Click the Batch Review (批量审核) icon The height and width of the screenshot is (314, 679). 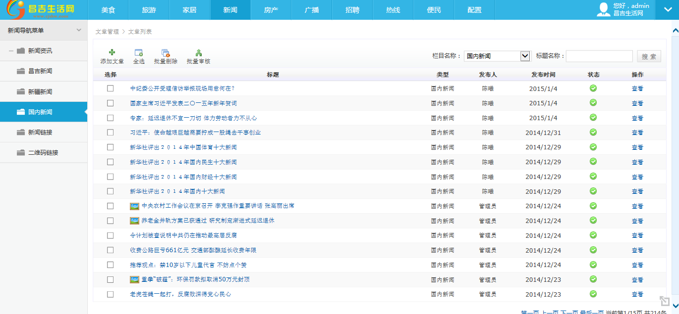coord(198,53)
